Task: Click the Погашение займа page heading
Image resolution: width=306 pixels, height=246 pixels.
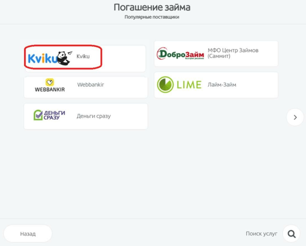Action: (152, 7)
